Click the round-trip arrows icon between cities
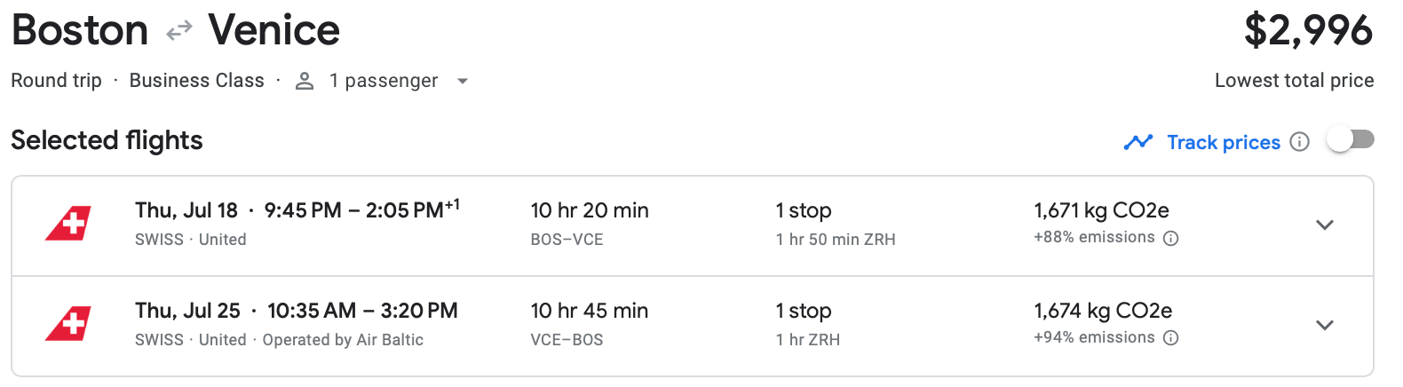Viewport: 1403px width, 387px height. [x=179, y=31]
